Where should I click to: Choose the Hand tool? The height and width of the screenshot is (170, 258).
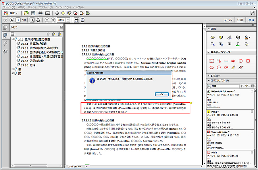38,20
